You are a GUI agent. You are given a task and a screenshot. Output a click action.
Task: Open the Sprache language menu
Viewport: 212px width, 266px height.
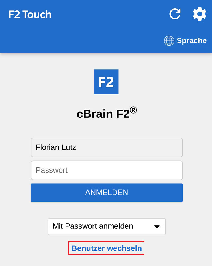(x=192, y=41)
